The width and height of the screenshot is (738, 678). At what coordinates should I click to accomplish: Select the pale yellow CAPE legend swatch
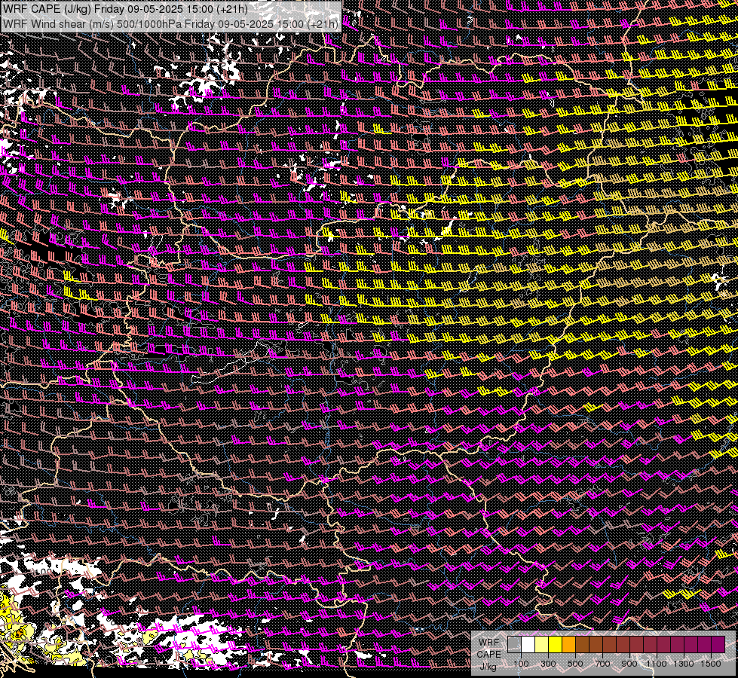coord(542,645)
